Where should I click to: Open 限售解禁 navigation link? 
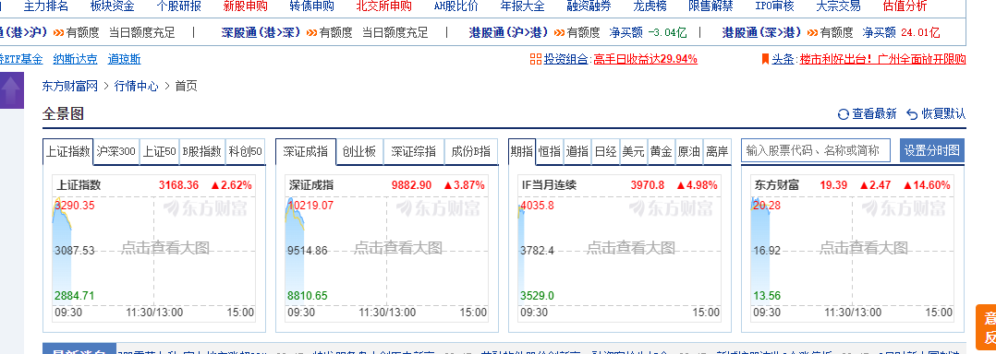[x=711, y=7]
